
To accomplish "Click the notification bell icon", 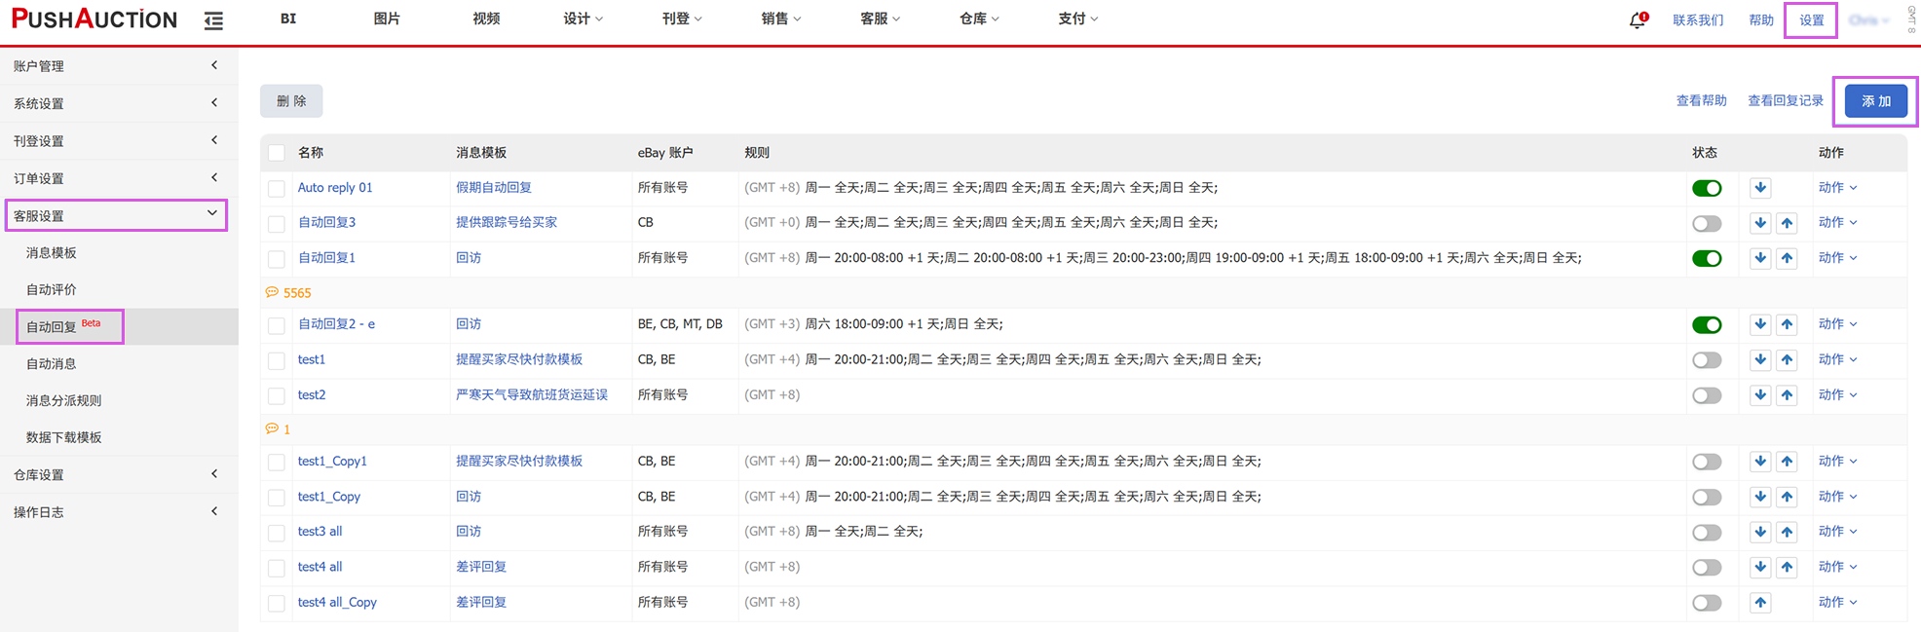I will [x=1638, y=19].
